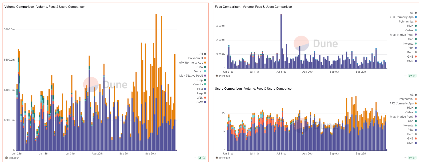421x166 pixels.
Task: Click the tallest spike bar in Fees chart
Action: (281, 40)
